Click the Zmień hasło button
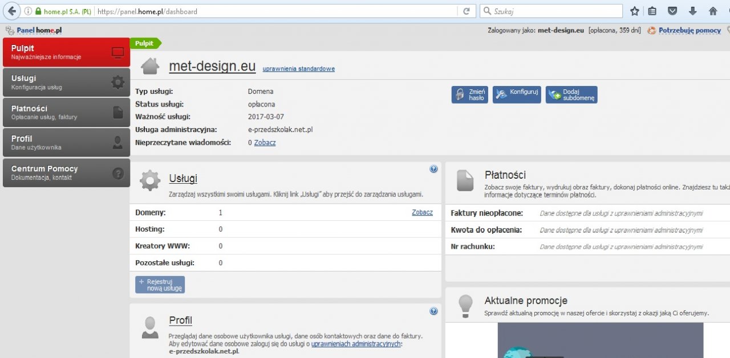This screenshot has width=730, height=358. coord(470,94)
